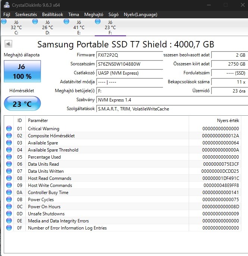Open the Szerkesztés menu

coord(26,15)
